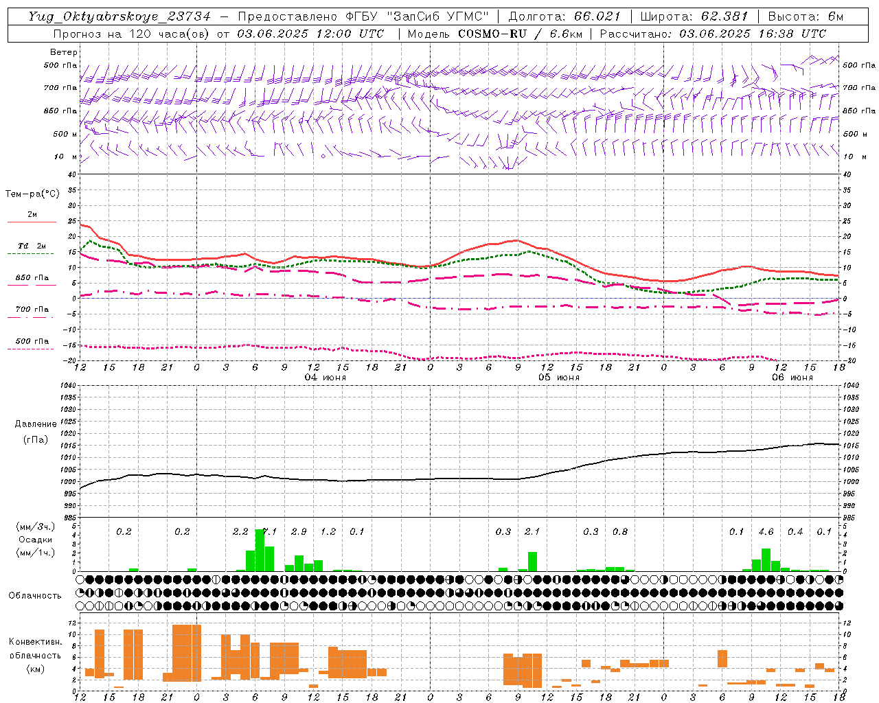Click the "Модель COSMO-RU / 6.6км" text
Screen dimensions: 879x703
click(x=495, y=34)
